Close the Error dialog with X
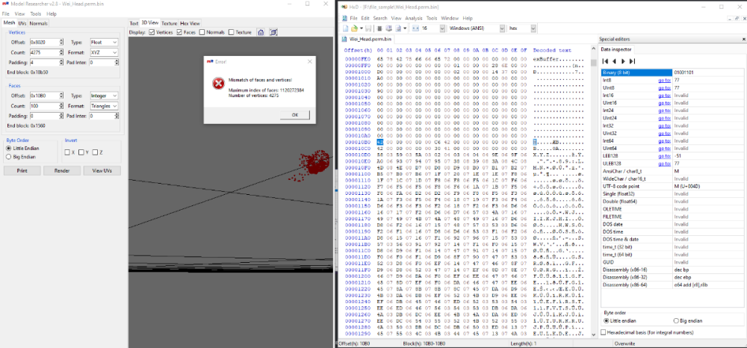Image resolution: width=747 pixels, height=348 pixels. (309, 61)
